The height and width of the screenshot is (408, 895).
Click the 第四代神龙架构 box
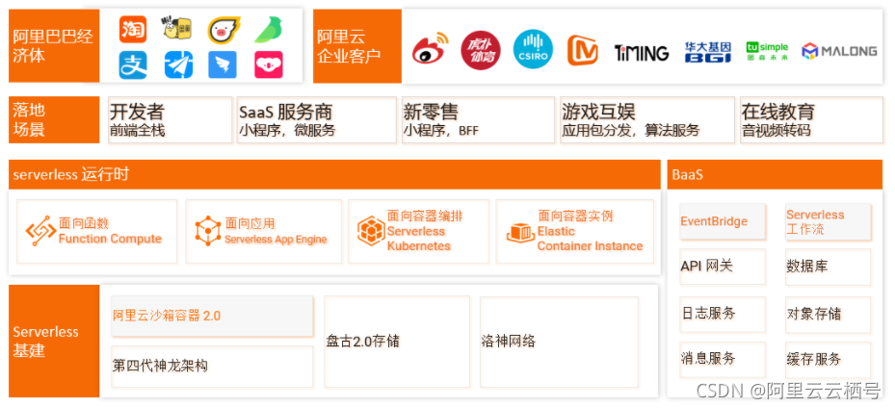pos(212,367)
